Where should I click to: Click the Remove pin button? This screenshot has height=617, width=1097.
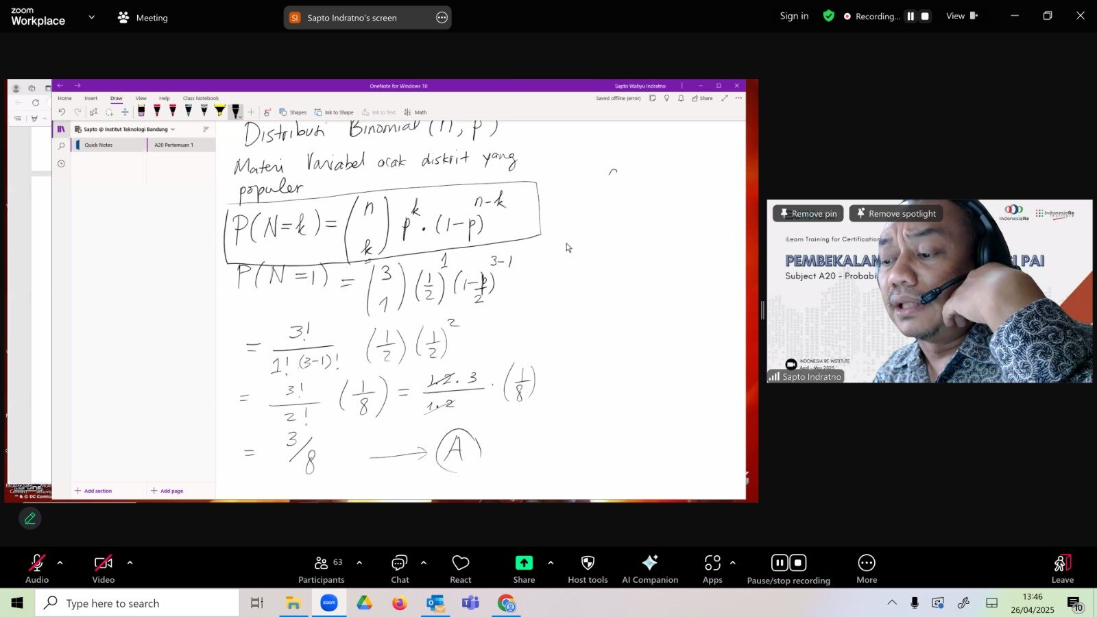[808, 213]
